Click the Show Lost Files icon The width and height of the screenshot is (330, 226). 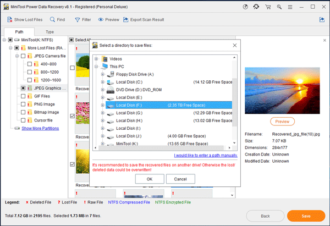pyautogui.click(x=10, y=20)
